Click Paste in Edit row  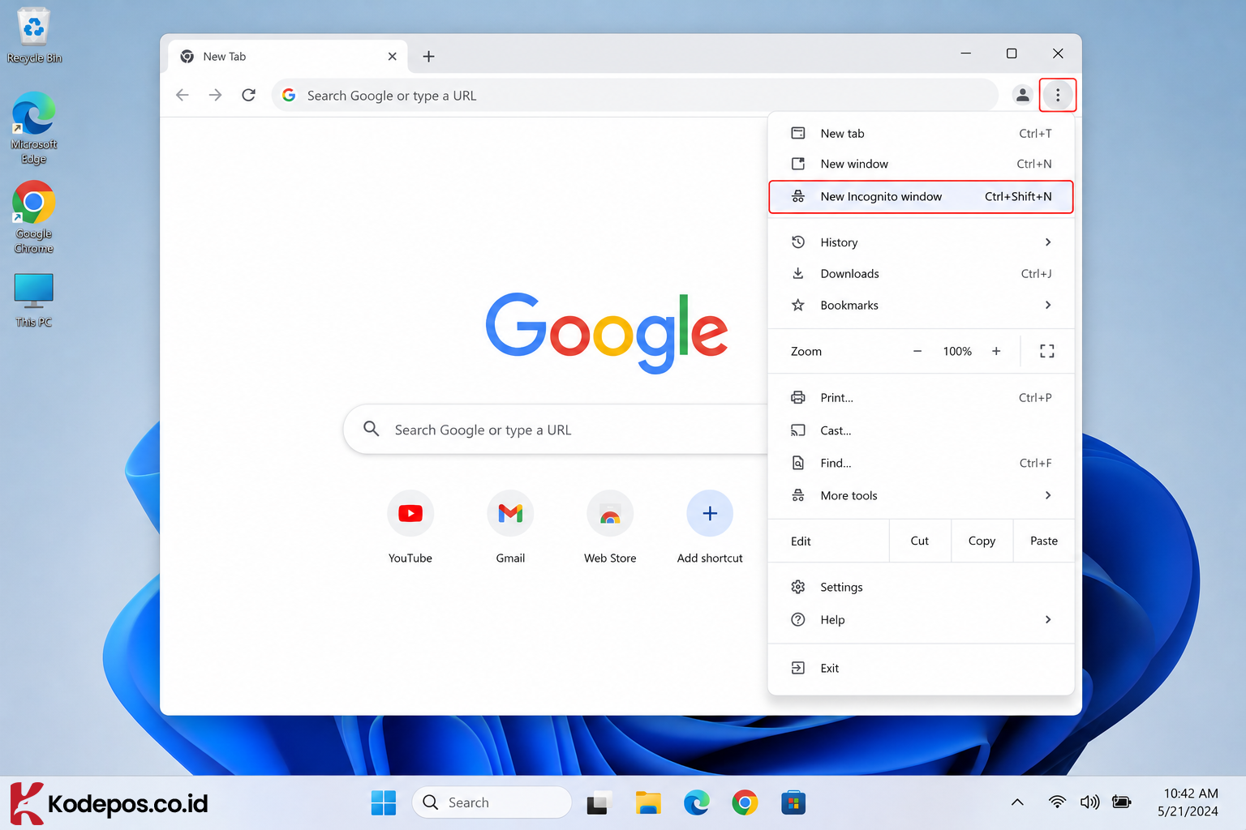1043,541
